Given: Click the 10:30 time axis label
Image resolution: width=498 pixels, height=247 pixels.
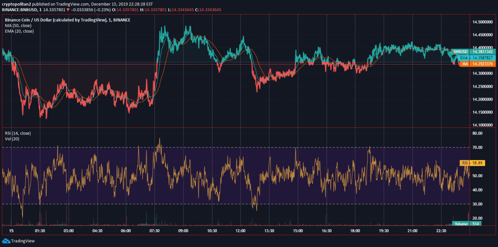Looking at the screenshot, I should [212, 231].
